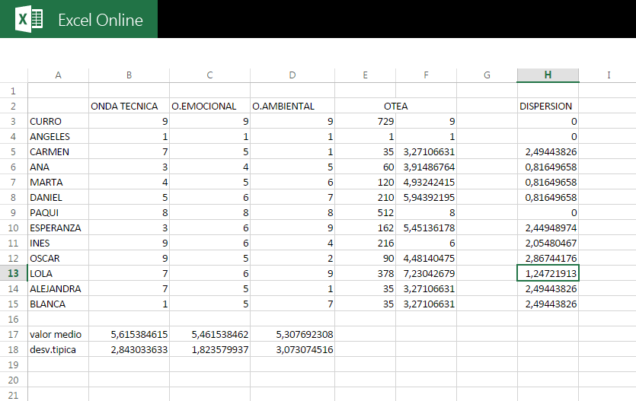
Task: Select the column A header
Action: pyautogui.click(x=58, y=75)
